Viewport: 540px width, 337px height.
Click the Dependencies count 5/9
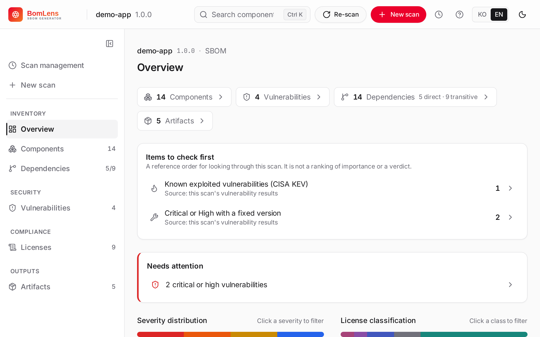(x=111, y=168)
